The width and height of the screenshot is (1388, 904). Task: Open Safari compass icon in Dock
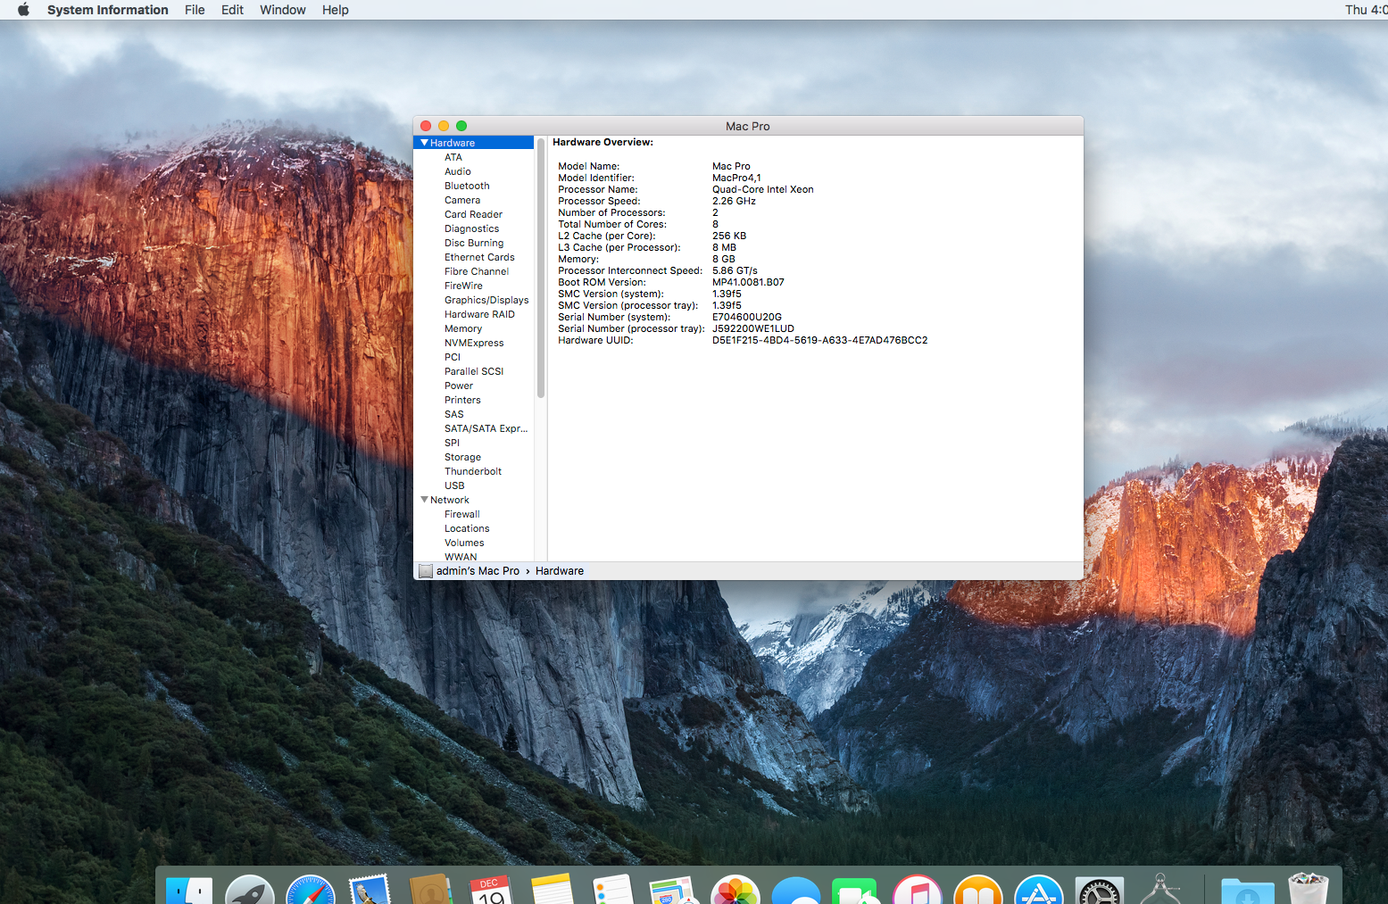click(x=311, y=891)
